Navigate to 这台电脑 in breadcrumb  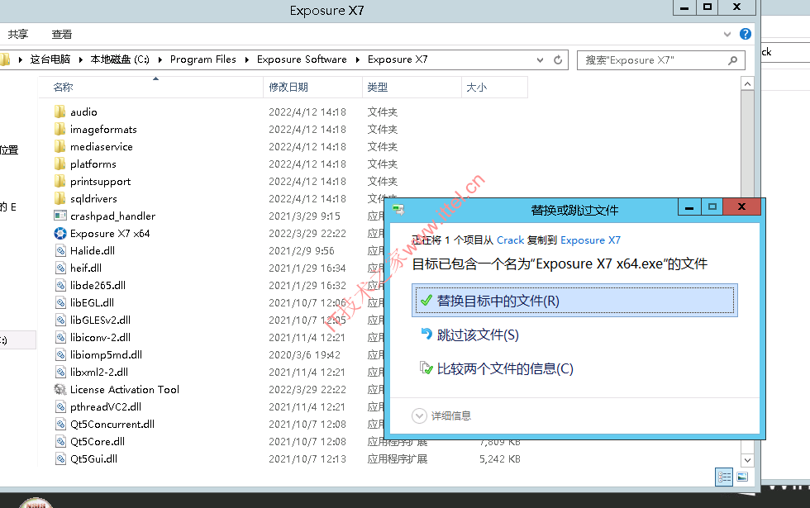[50, 59]
